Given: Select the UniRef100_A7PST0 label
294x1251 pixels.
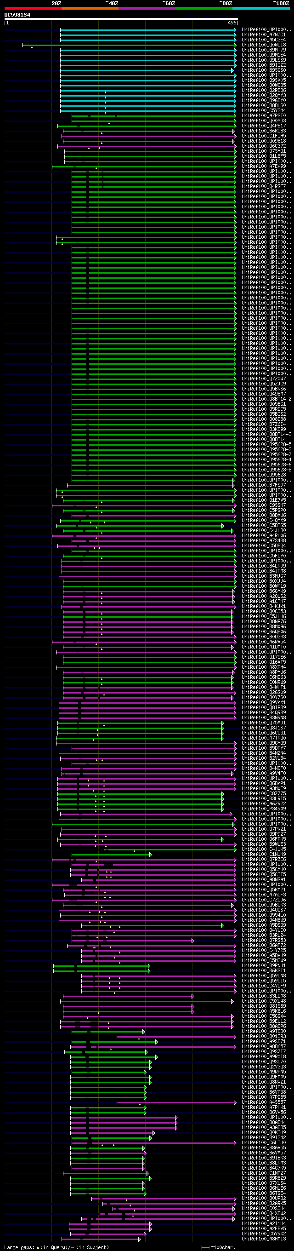Looking at the screenshot, I should 264,115.
